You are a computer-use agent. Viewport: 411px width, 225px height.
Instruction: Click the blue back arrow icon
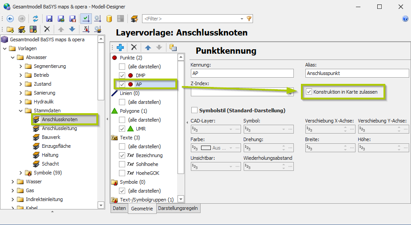[10, 19]
